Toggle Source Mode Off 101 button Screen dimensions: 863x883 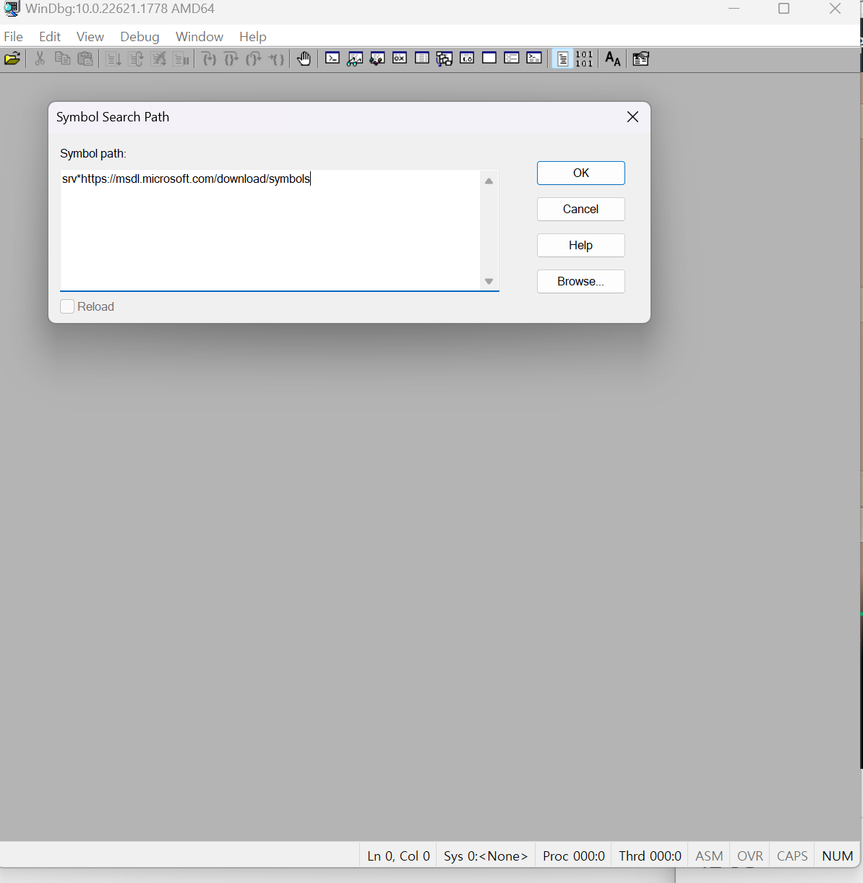click(x=585, y=59)
